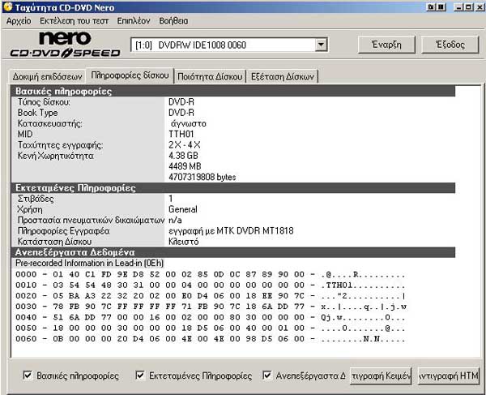Uncheck the Εκτεταμένες Πληροφορίες checkbox
486x395 pixels.
point(140,376)
